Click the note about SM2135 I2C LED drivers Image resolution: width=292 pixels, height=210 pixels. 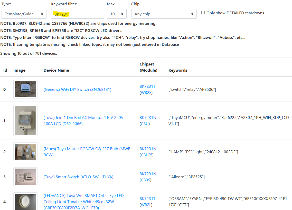(x=61, y=31)
